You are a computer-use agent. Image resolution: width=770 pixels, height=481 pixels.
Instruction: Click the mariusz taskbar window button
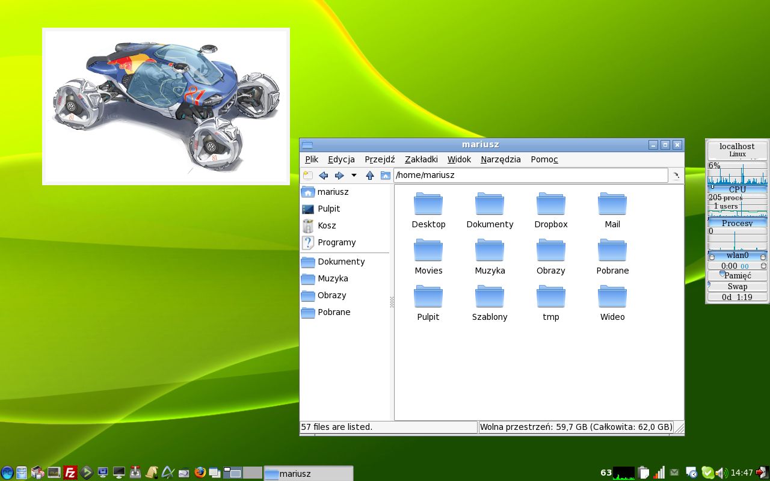309,473
